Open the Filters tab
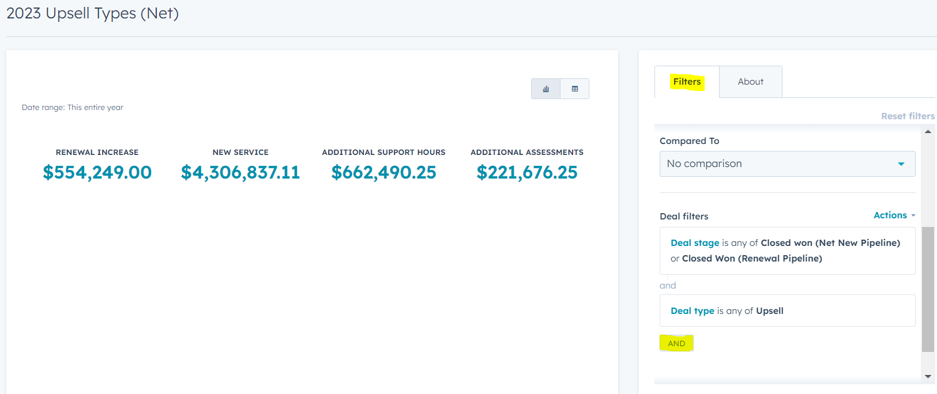Image resolution: width=937 pixels, height=394 pixels. [x=687, y=82]
